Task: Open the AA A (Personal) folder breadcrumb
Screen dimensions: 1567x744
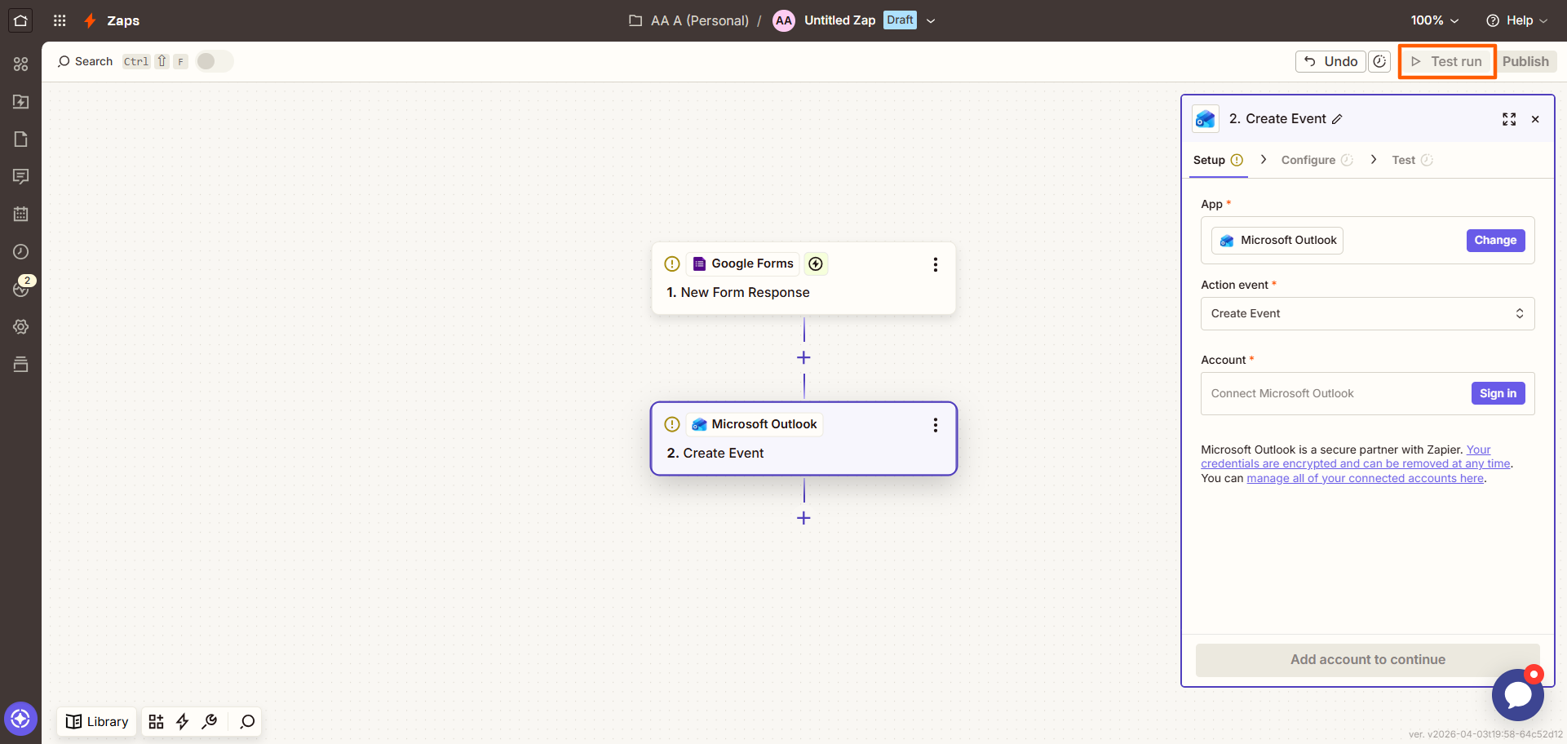Action: 688,20
